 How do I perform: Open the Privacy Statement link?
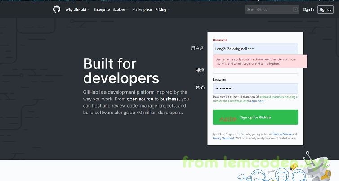223,138
